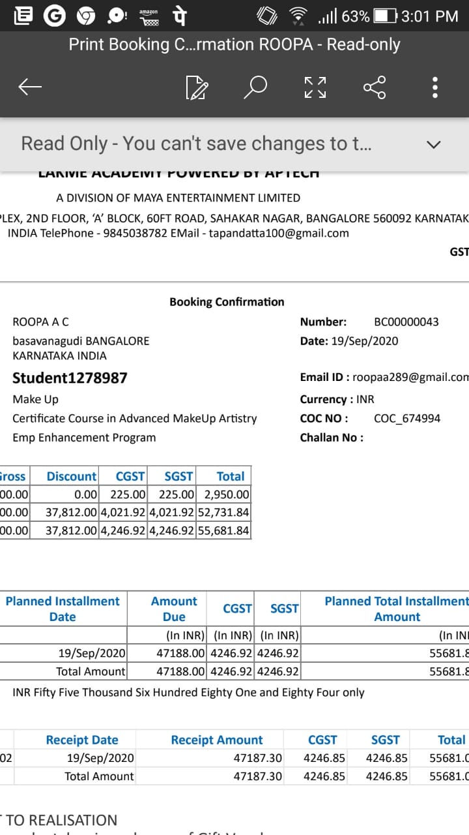Select 19/Sep/2020 in installment table
Screen dimensions: 469x835
(92, 652)
